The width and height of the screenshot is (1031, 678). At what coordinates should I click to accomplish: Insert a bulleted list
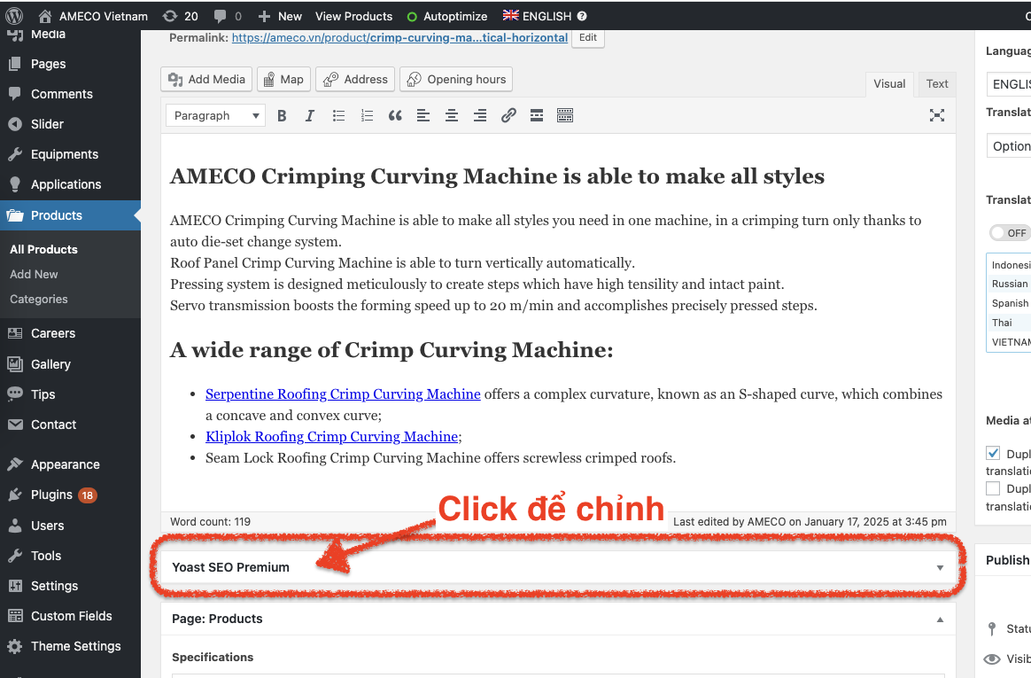tap(338, 115)
